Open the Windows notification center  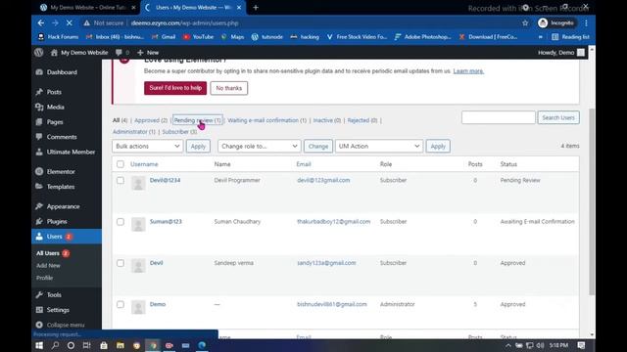(581, 345)
